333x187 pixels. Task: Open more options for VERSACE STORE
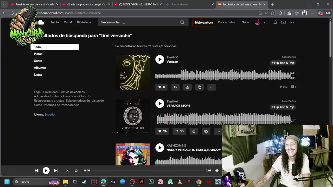pyautogui.click(x=218, y=131)
